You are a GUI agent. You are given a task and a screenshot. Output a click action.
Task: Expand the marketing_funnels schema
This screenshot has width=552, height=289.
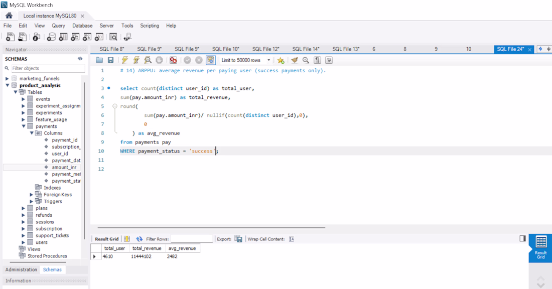(x=7, y=78)
